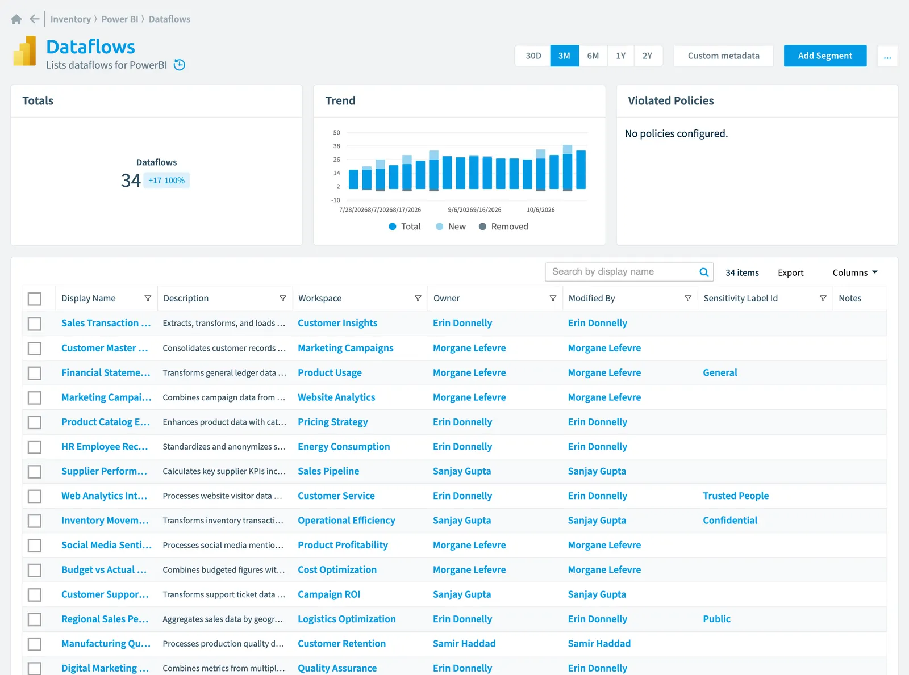Click the +17 100% change badge
Screen dimensions: 909x675
[166, 181]
